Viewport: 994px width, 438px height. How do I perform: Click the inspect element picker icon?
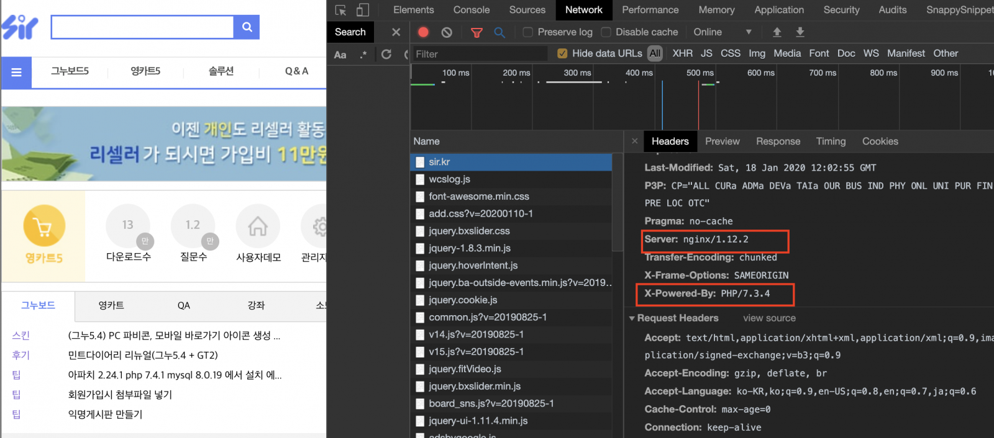[340, 10]
